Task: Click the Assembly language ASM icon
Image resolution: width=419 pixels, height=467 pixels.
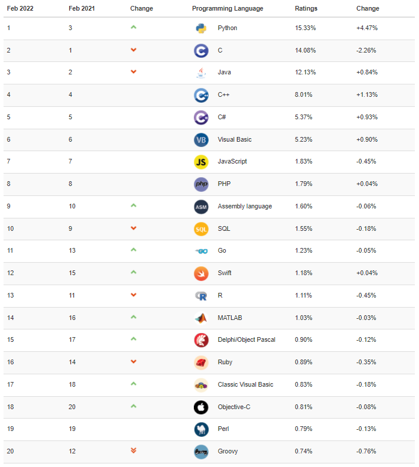Action: pos(201,207)
